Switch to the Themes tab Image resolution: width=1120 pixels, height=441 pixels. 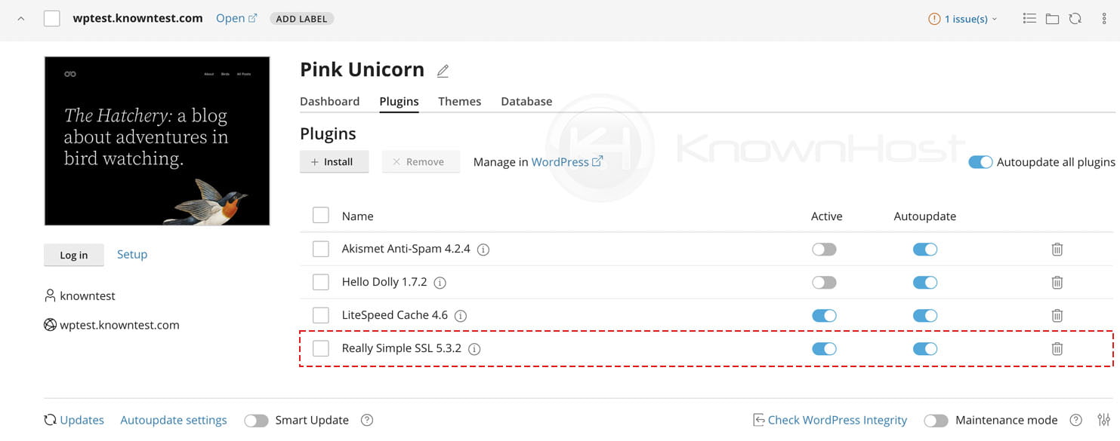coord(459,101)
